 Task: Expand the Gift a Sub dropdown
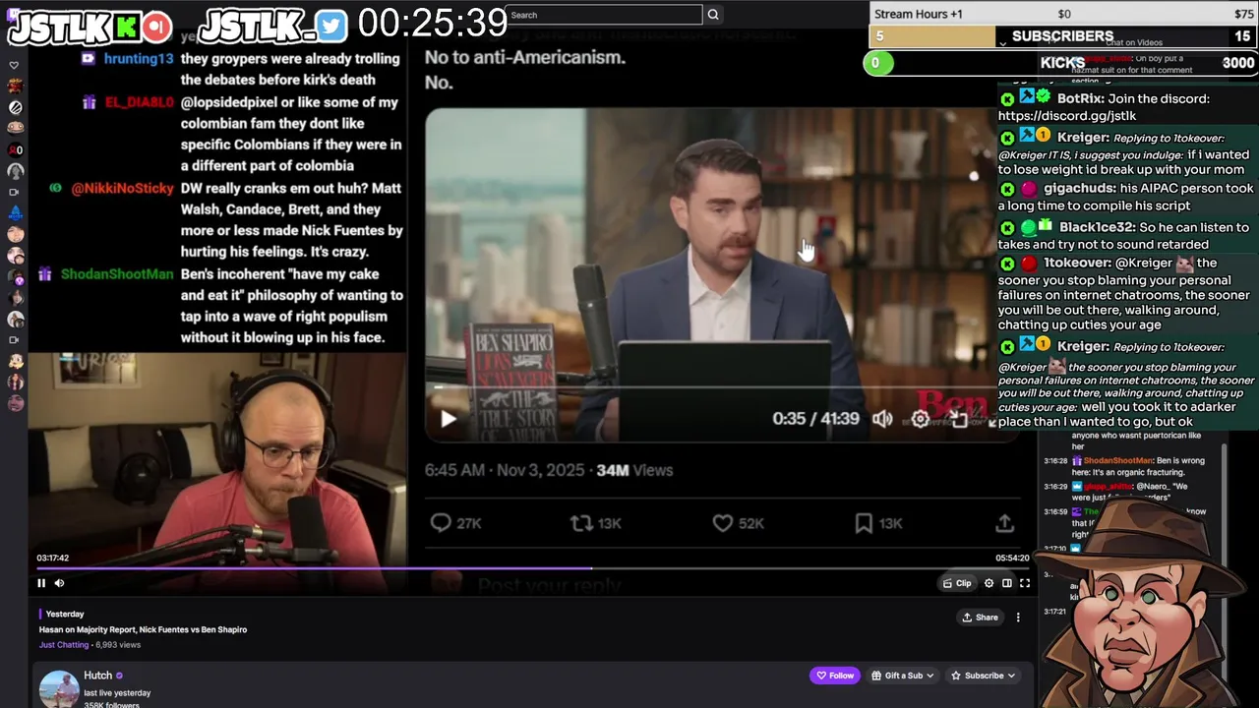(x=901, y=676)
